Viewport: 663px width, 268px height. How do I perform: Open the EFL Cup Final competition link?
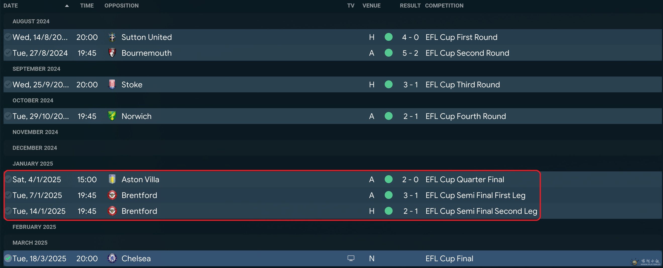coord(449,258)
